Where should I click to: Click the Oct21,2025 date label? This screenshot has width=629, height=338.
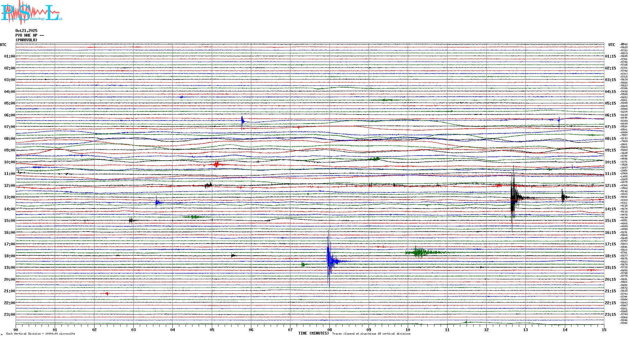[x=26, y=31]
